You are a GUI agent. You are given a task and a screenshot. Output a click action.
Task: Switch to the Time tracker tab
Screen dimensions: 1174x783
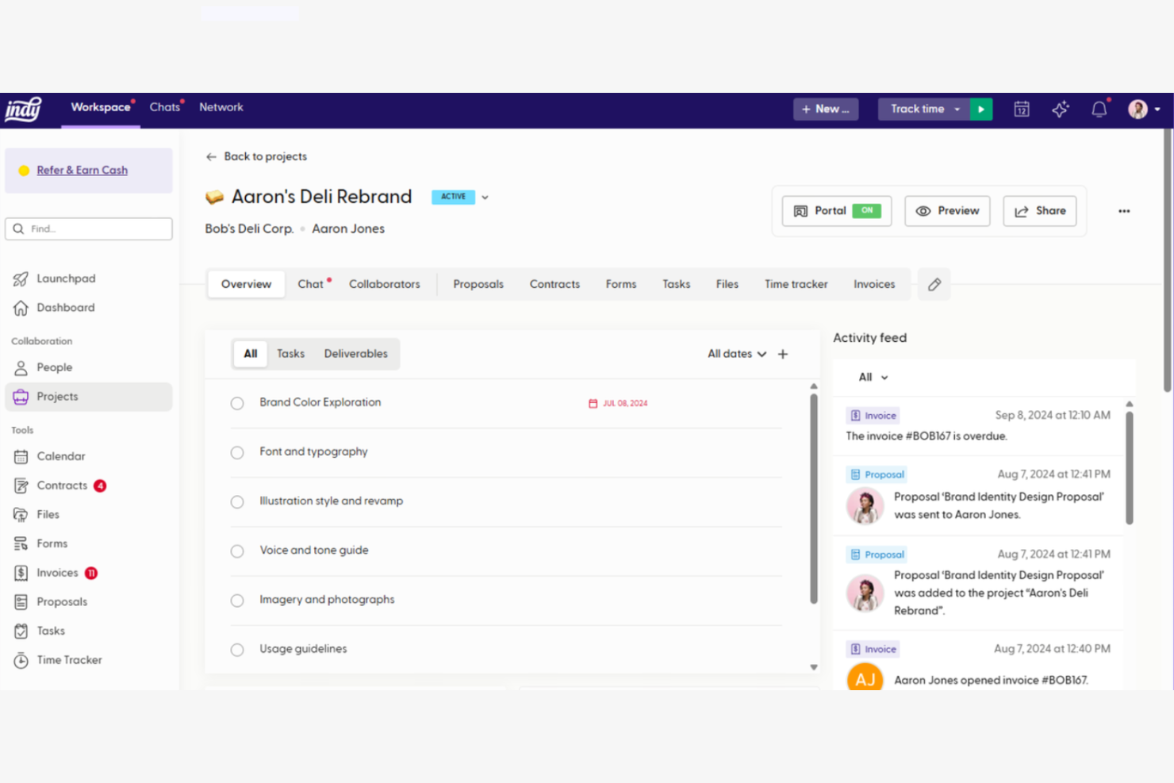point(796,283)
